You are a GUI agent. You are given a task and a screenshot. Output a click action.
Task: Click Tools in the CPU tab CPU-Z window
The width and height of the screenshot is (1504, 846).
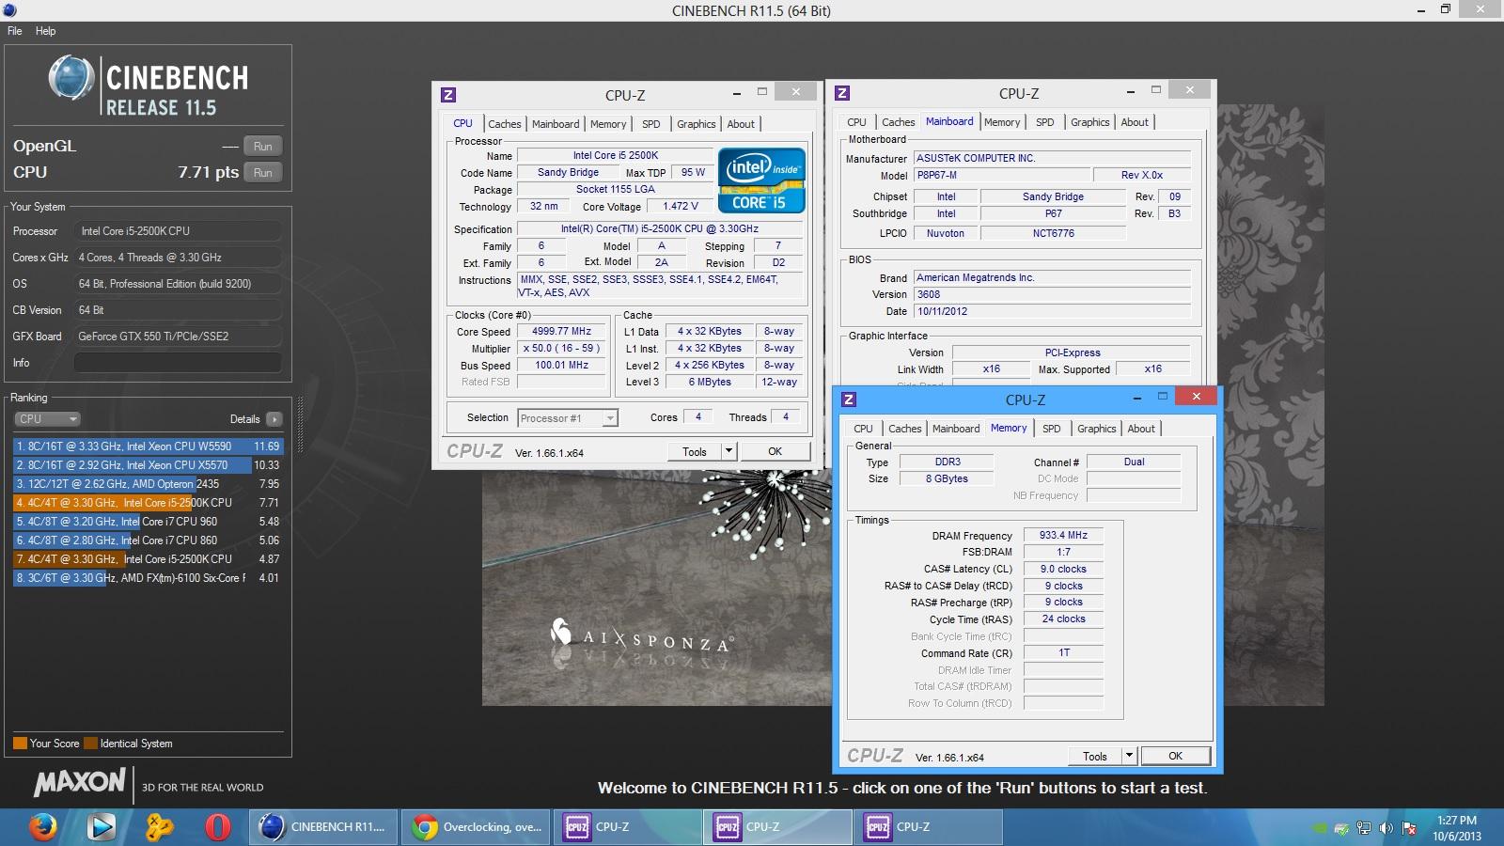point(695,451)
